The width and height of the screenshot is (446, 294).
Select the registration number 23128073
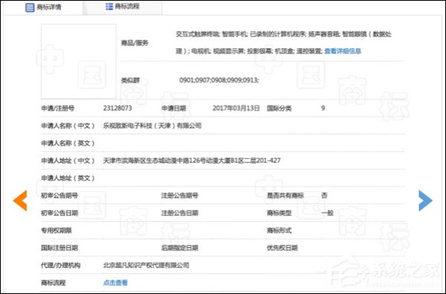click(x=117, y=108)
